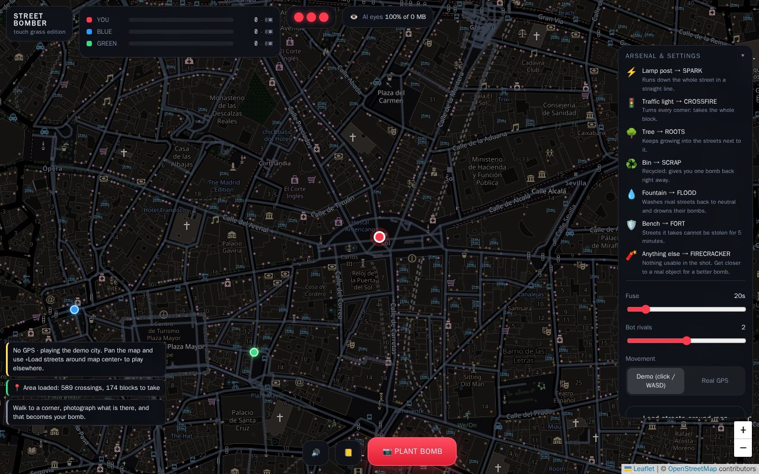This screenshot has width=759, height=474.
Task: Click the Fuse 20s value
Action: click(x=739, y=296)
